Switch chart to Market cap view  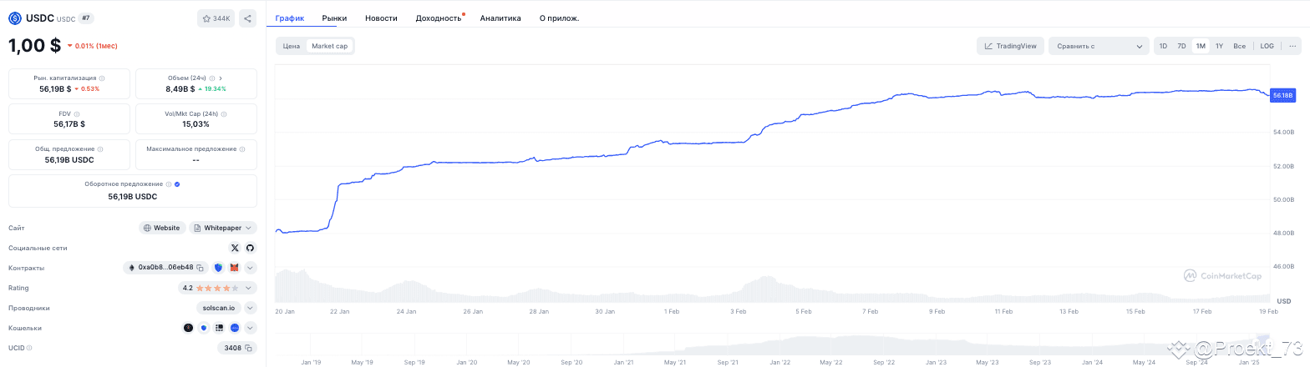click(x=330, y=46)
